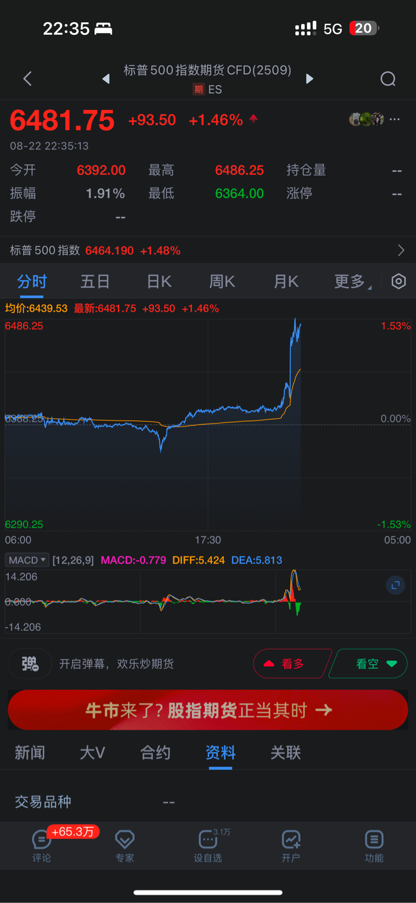Switch to the 大V influencers tab
Image resolution: width=416 pixels, height=903 pixels.
pos(92,753)
